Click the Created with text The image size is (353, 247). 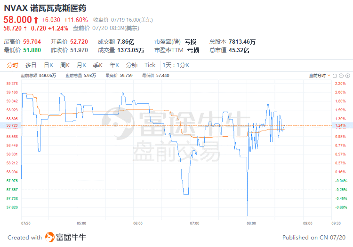pyautogui.click(x=25, y=237)
